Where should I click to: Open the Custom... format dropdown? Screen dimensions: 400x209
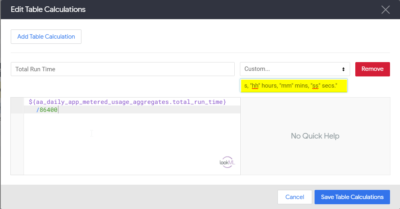pos(295,69)
